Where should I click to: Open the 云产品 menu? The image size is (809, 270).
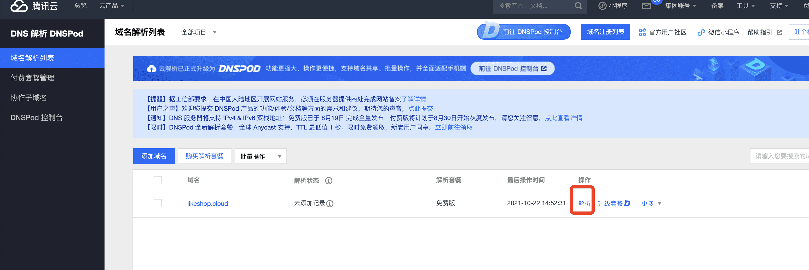[112, 6]
